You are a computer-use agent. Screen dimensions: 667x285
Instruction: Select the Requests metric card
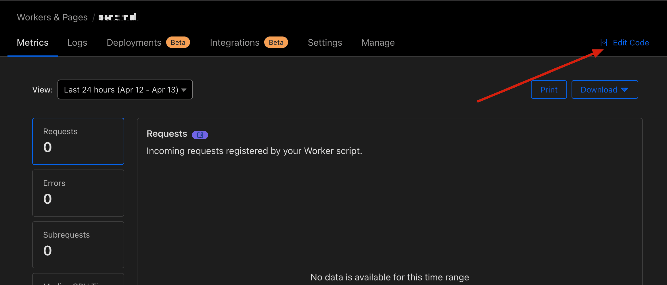78,141
